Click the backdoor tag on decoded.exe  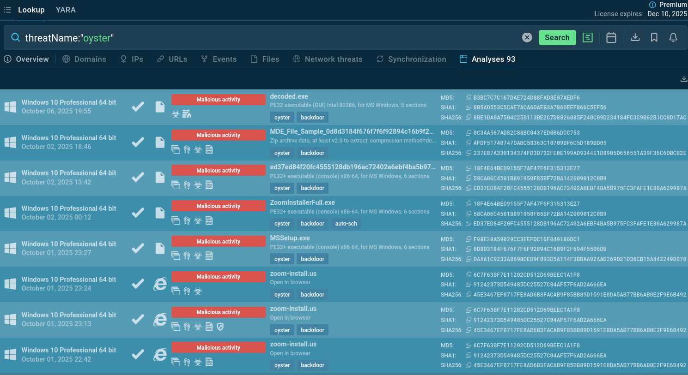click(x=312, y=118)
